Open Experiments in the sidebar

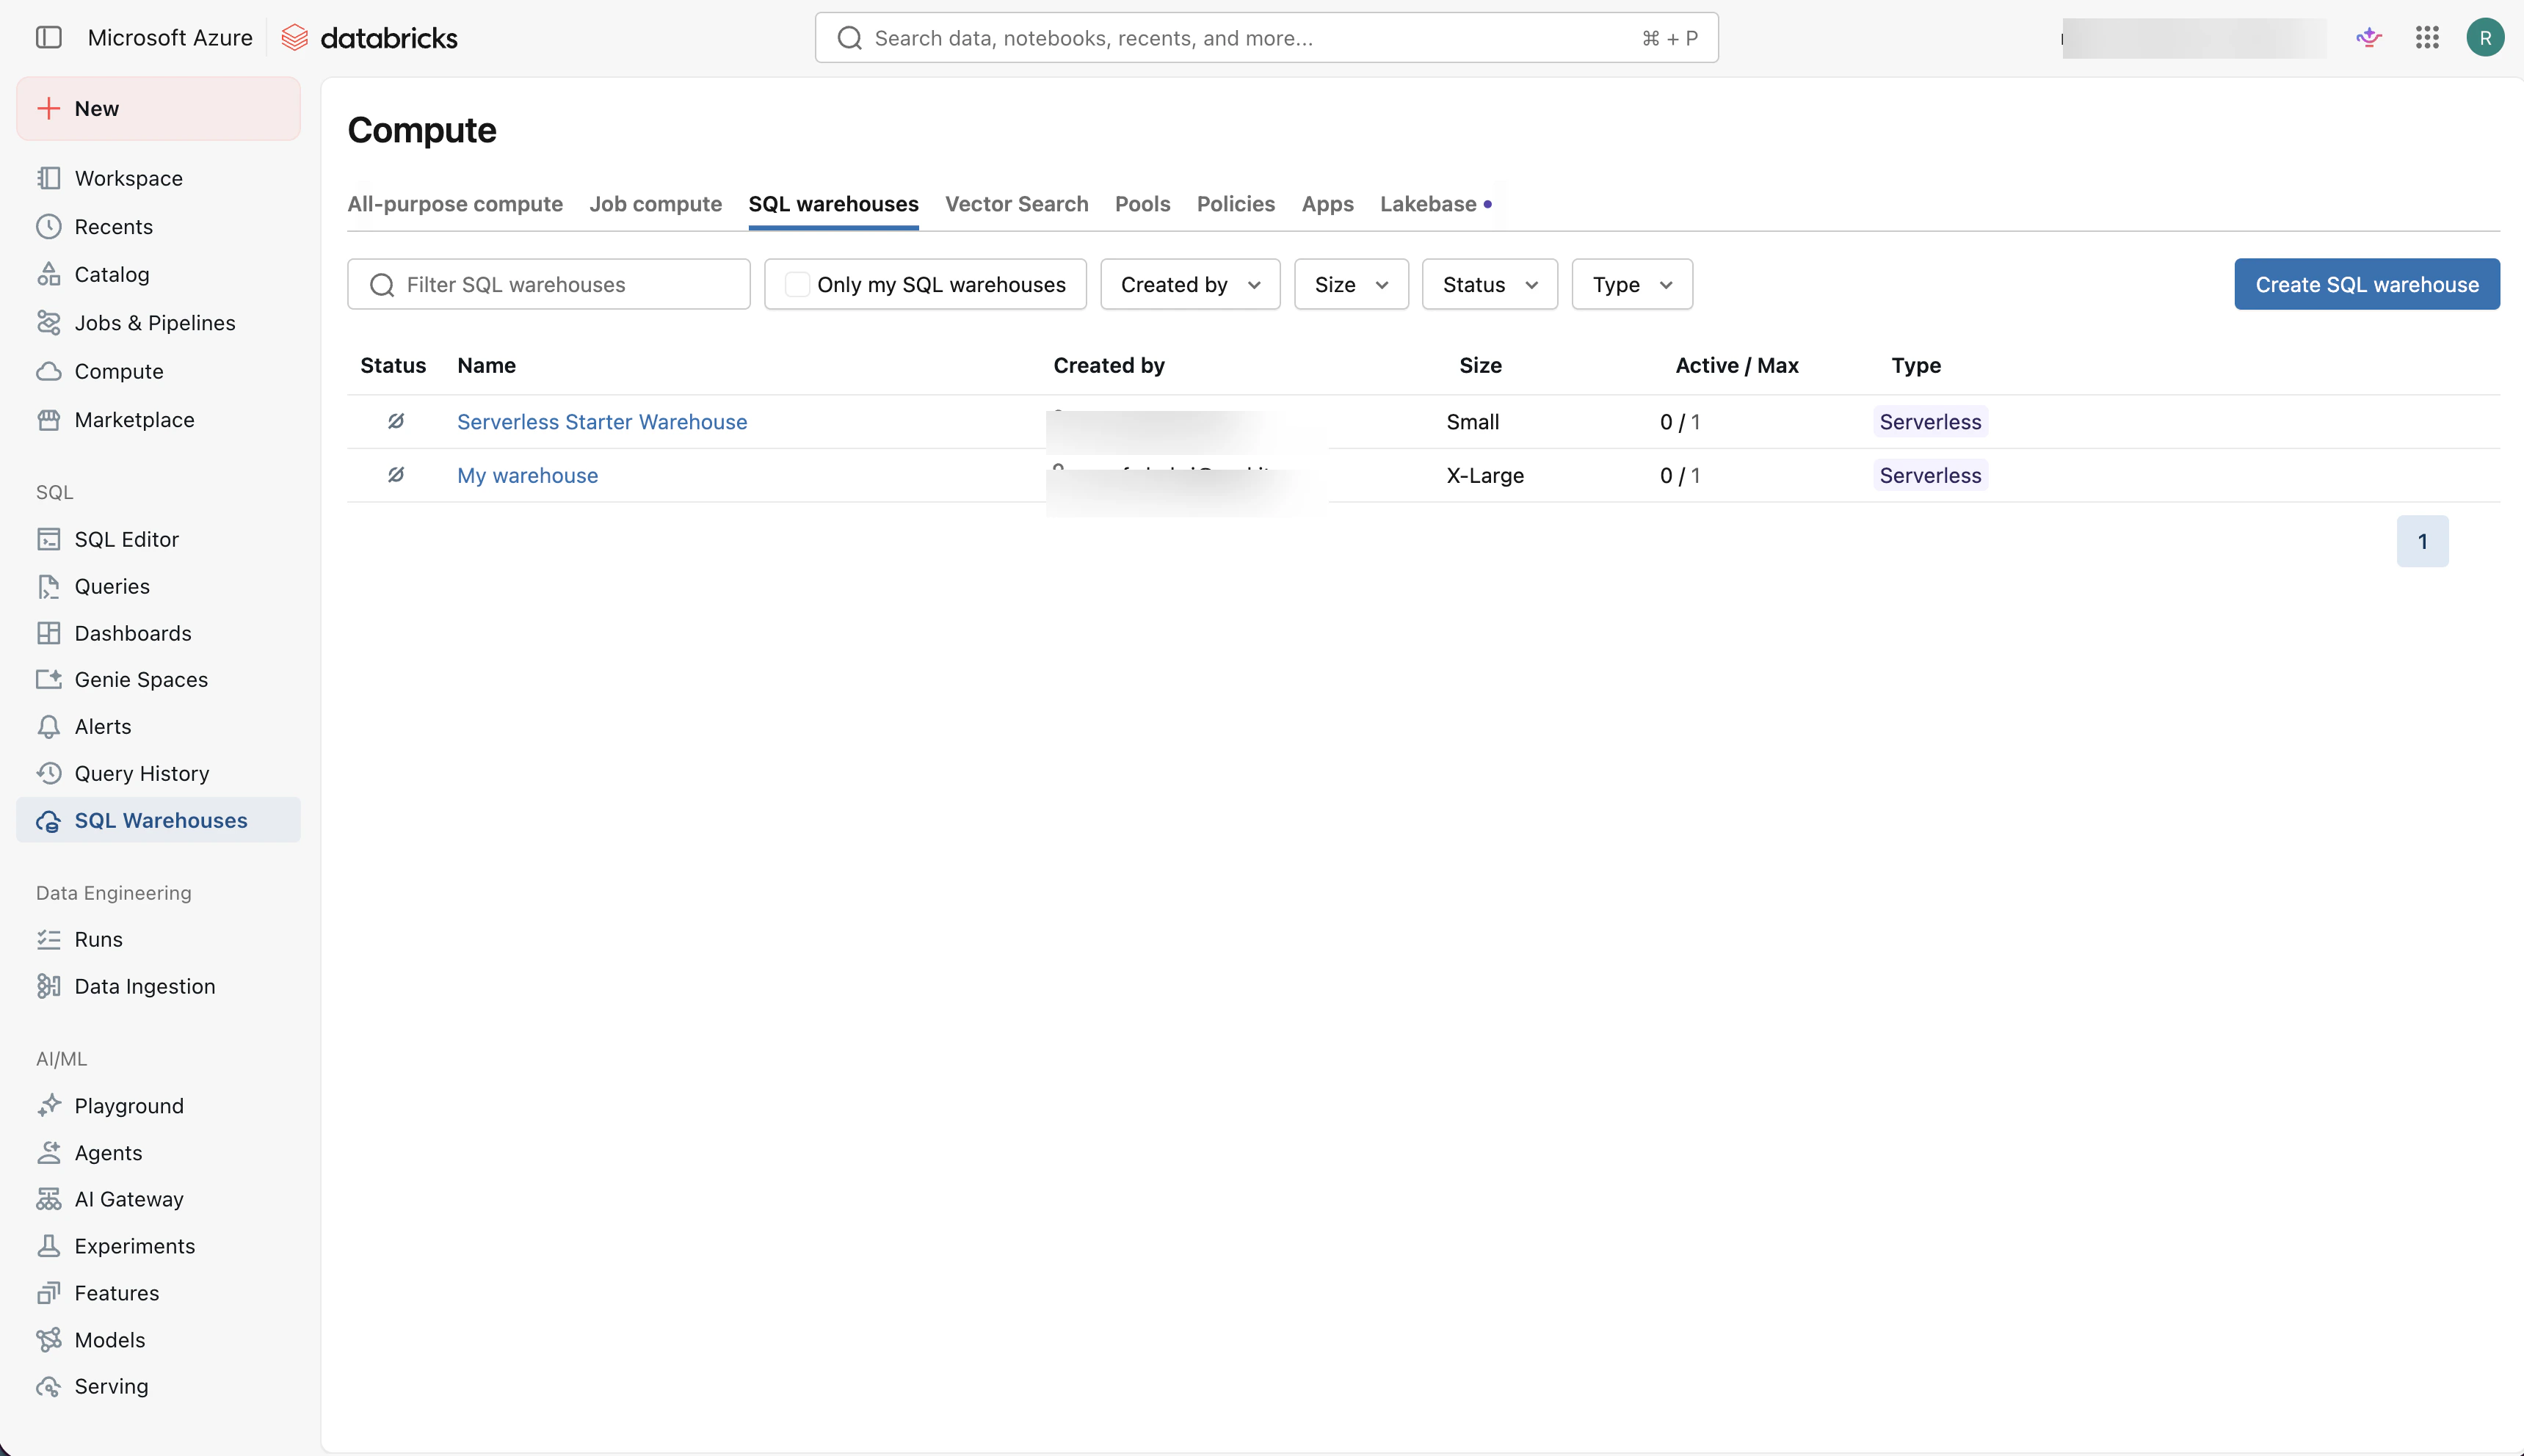pyautogui.click(x=158, y=1246)
